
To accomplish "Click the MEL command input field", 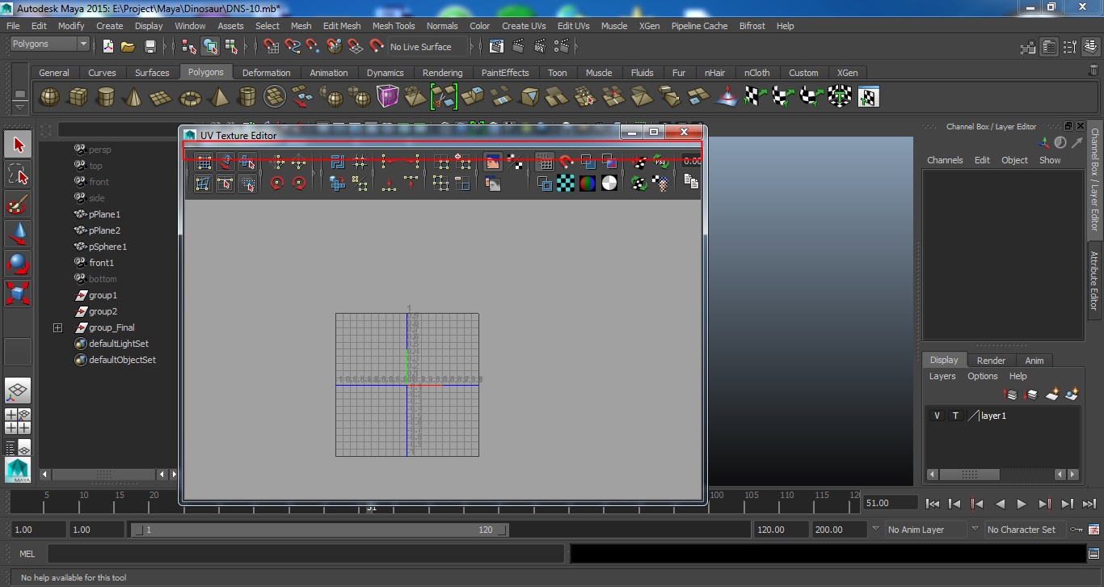I will (305, 554).
